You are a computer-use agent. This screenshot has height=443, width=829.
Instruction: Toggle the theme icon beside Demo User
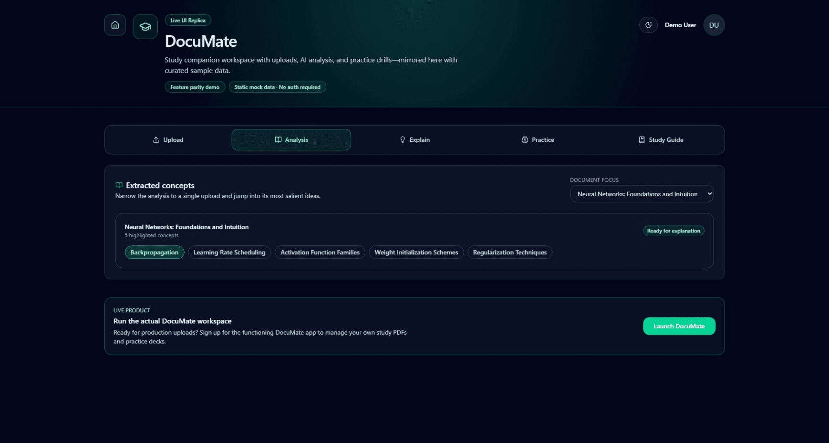click(x=648, y=25)
